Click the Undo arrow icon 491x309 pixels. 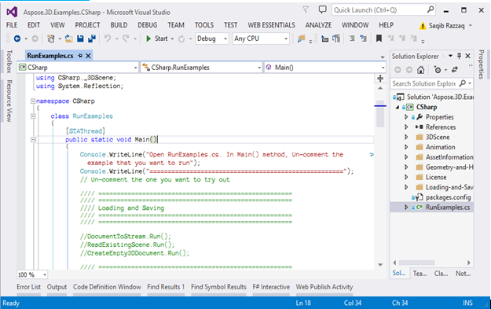108,39
